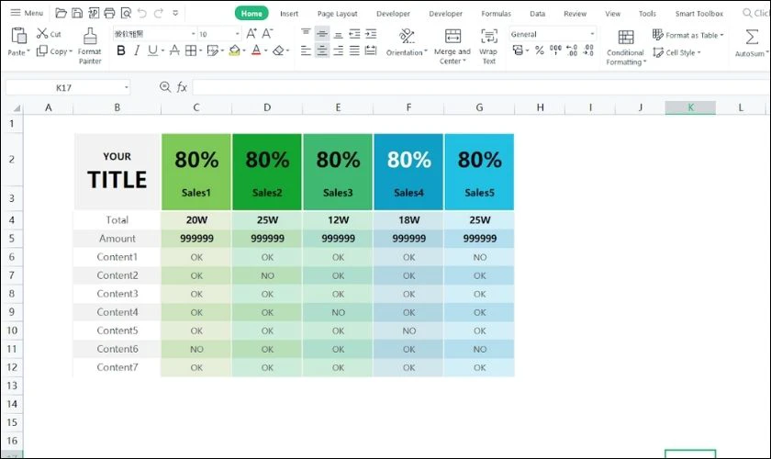The image size is (771, 459).
Task: Open the font size dropdown showing 10
Action: pyautogui.click(x=238, y=34)
